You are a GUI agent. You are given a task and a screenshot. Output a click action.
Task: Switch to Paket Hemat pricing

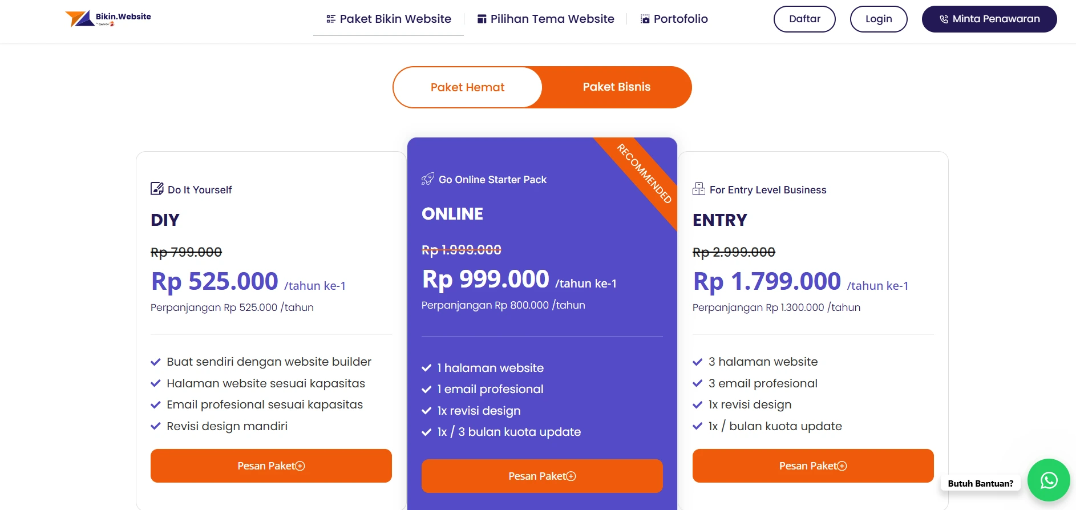point(467,87)
